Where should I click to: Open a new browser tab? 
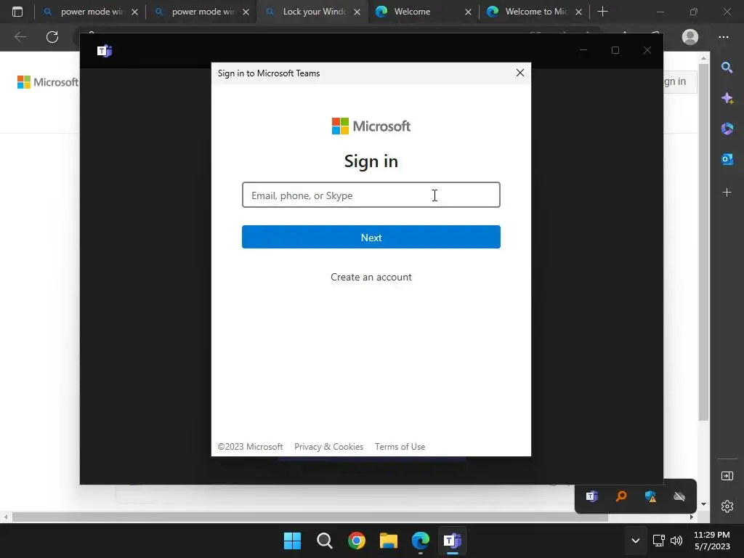[602, 12]
